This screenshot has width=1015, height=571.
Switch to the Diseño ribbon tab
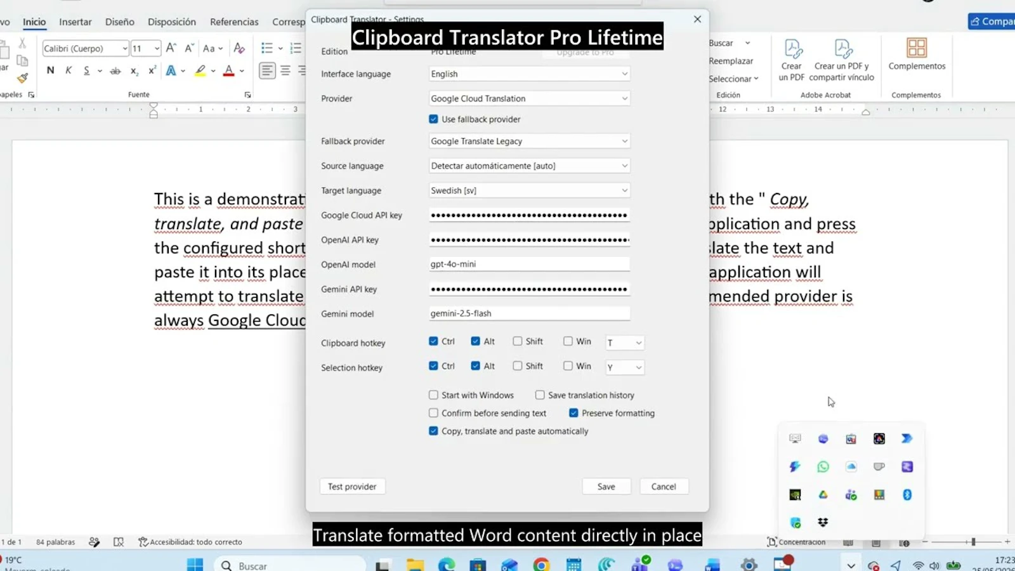(120, 22)
